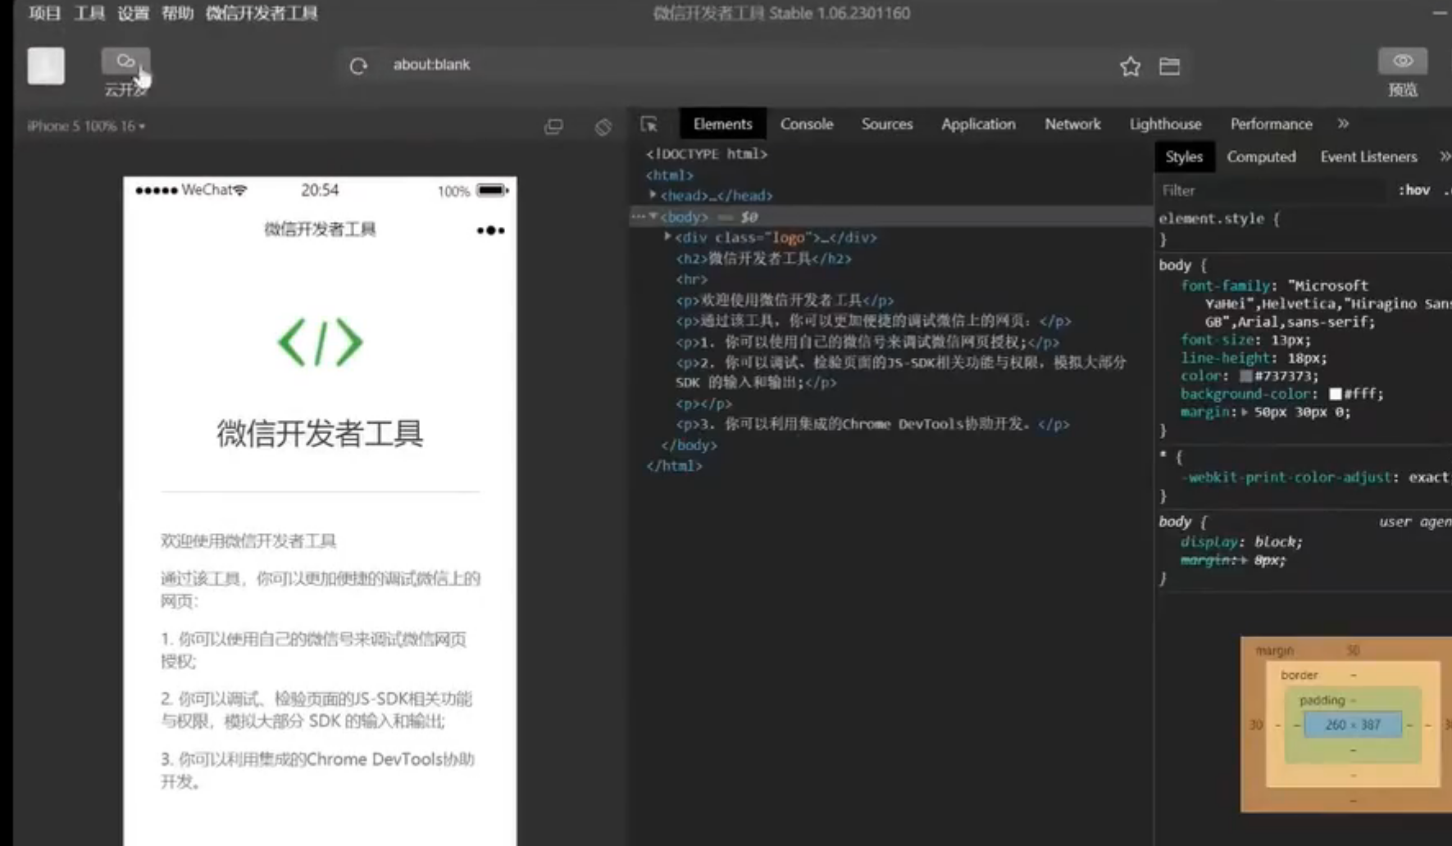The width and height of the screenshot is (1452, 846).
Task: Expand the head element node
Action: (x=653, y=195)
